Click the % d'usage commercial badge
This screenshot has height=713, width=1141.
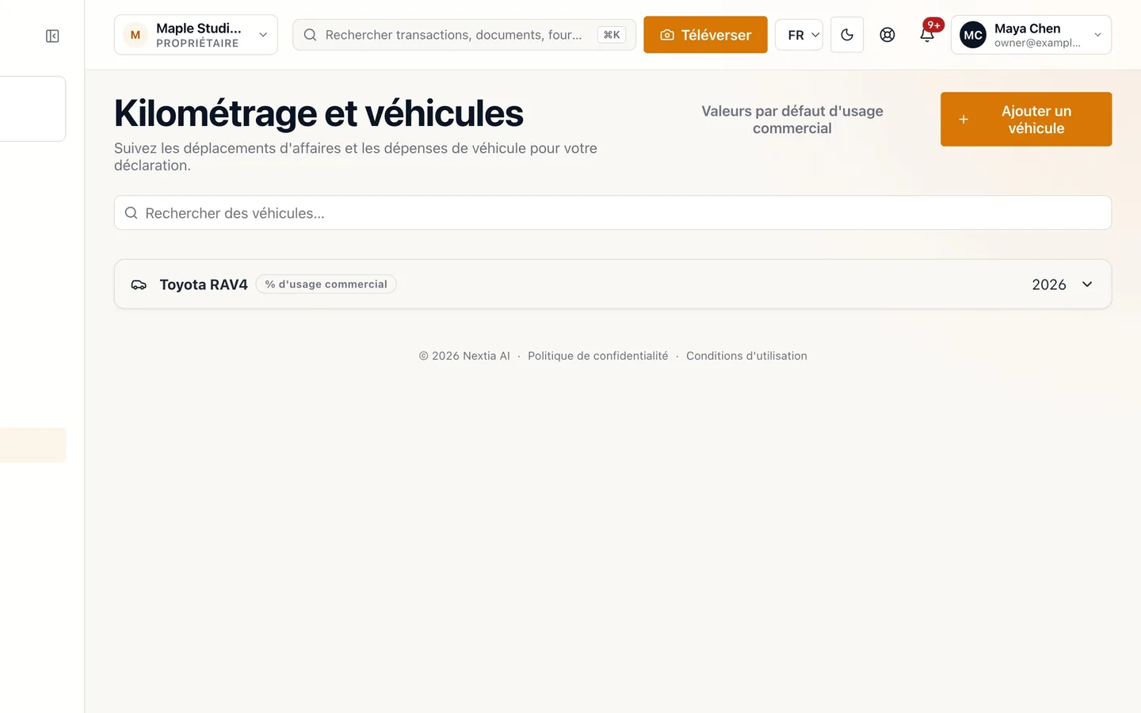[326, 284]
